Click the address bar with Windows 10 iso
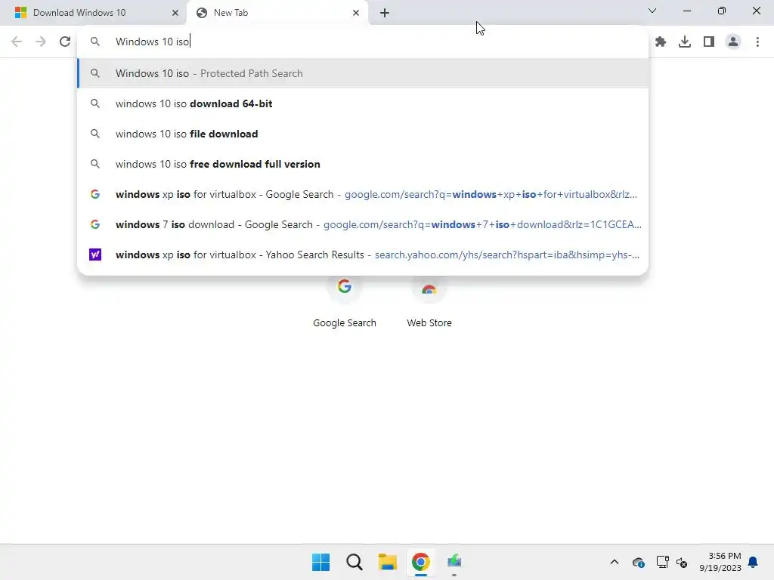Image resolution: width=774 pixels, height=580 pixels. tap(362, 42)
